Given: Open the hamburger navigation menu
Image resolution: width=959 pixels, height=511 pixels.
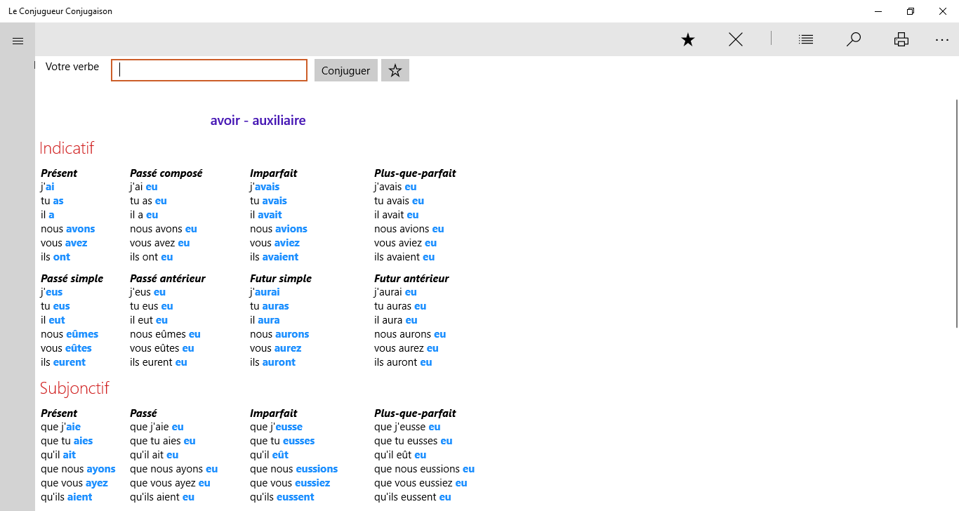Looking at the screenshot, I should (18, 41).
